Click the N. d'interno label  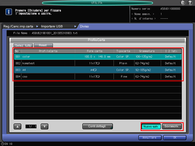144,18
